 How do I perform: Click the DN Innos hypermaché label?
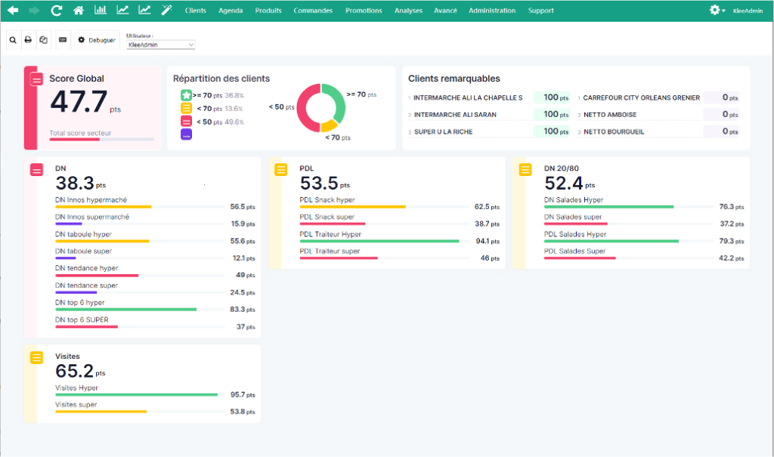pyautogui.click(x=91, y=200)
